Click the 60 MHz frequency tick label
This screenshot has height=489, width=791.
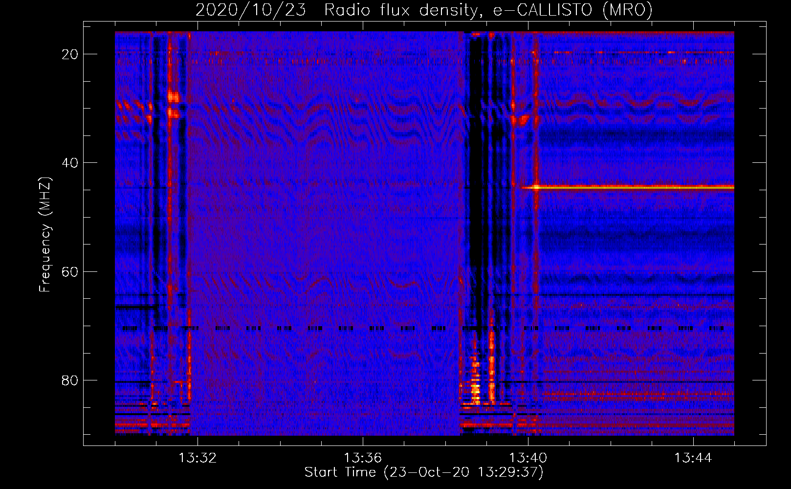(70, 271)
